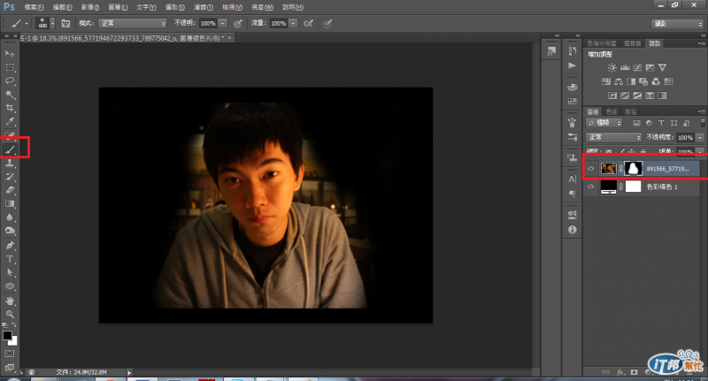The height and width of the screenshot is (381, 708).
Task: Open the workspace switcher dropdown
Action: coord(677,24)
